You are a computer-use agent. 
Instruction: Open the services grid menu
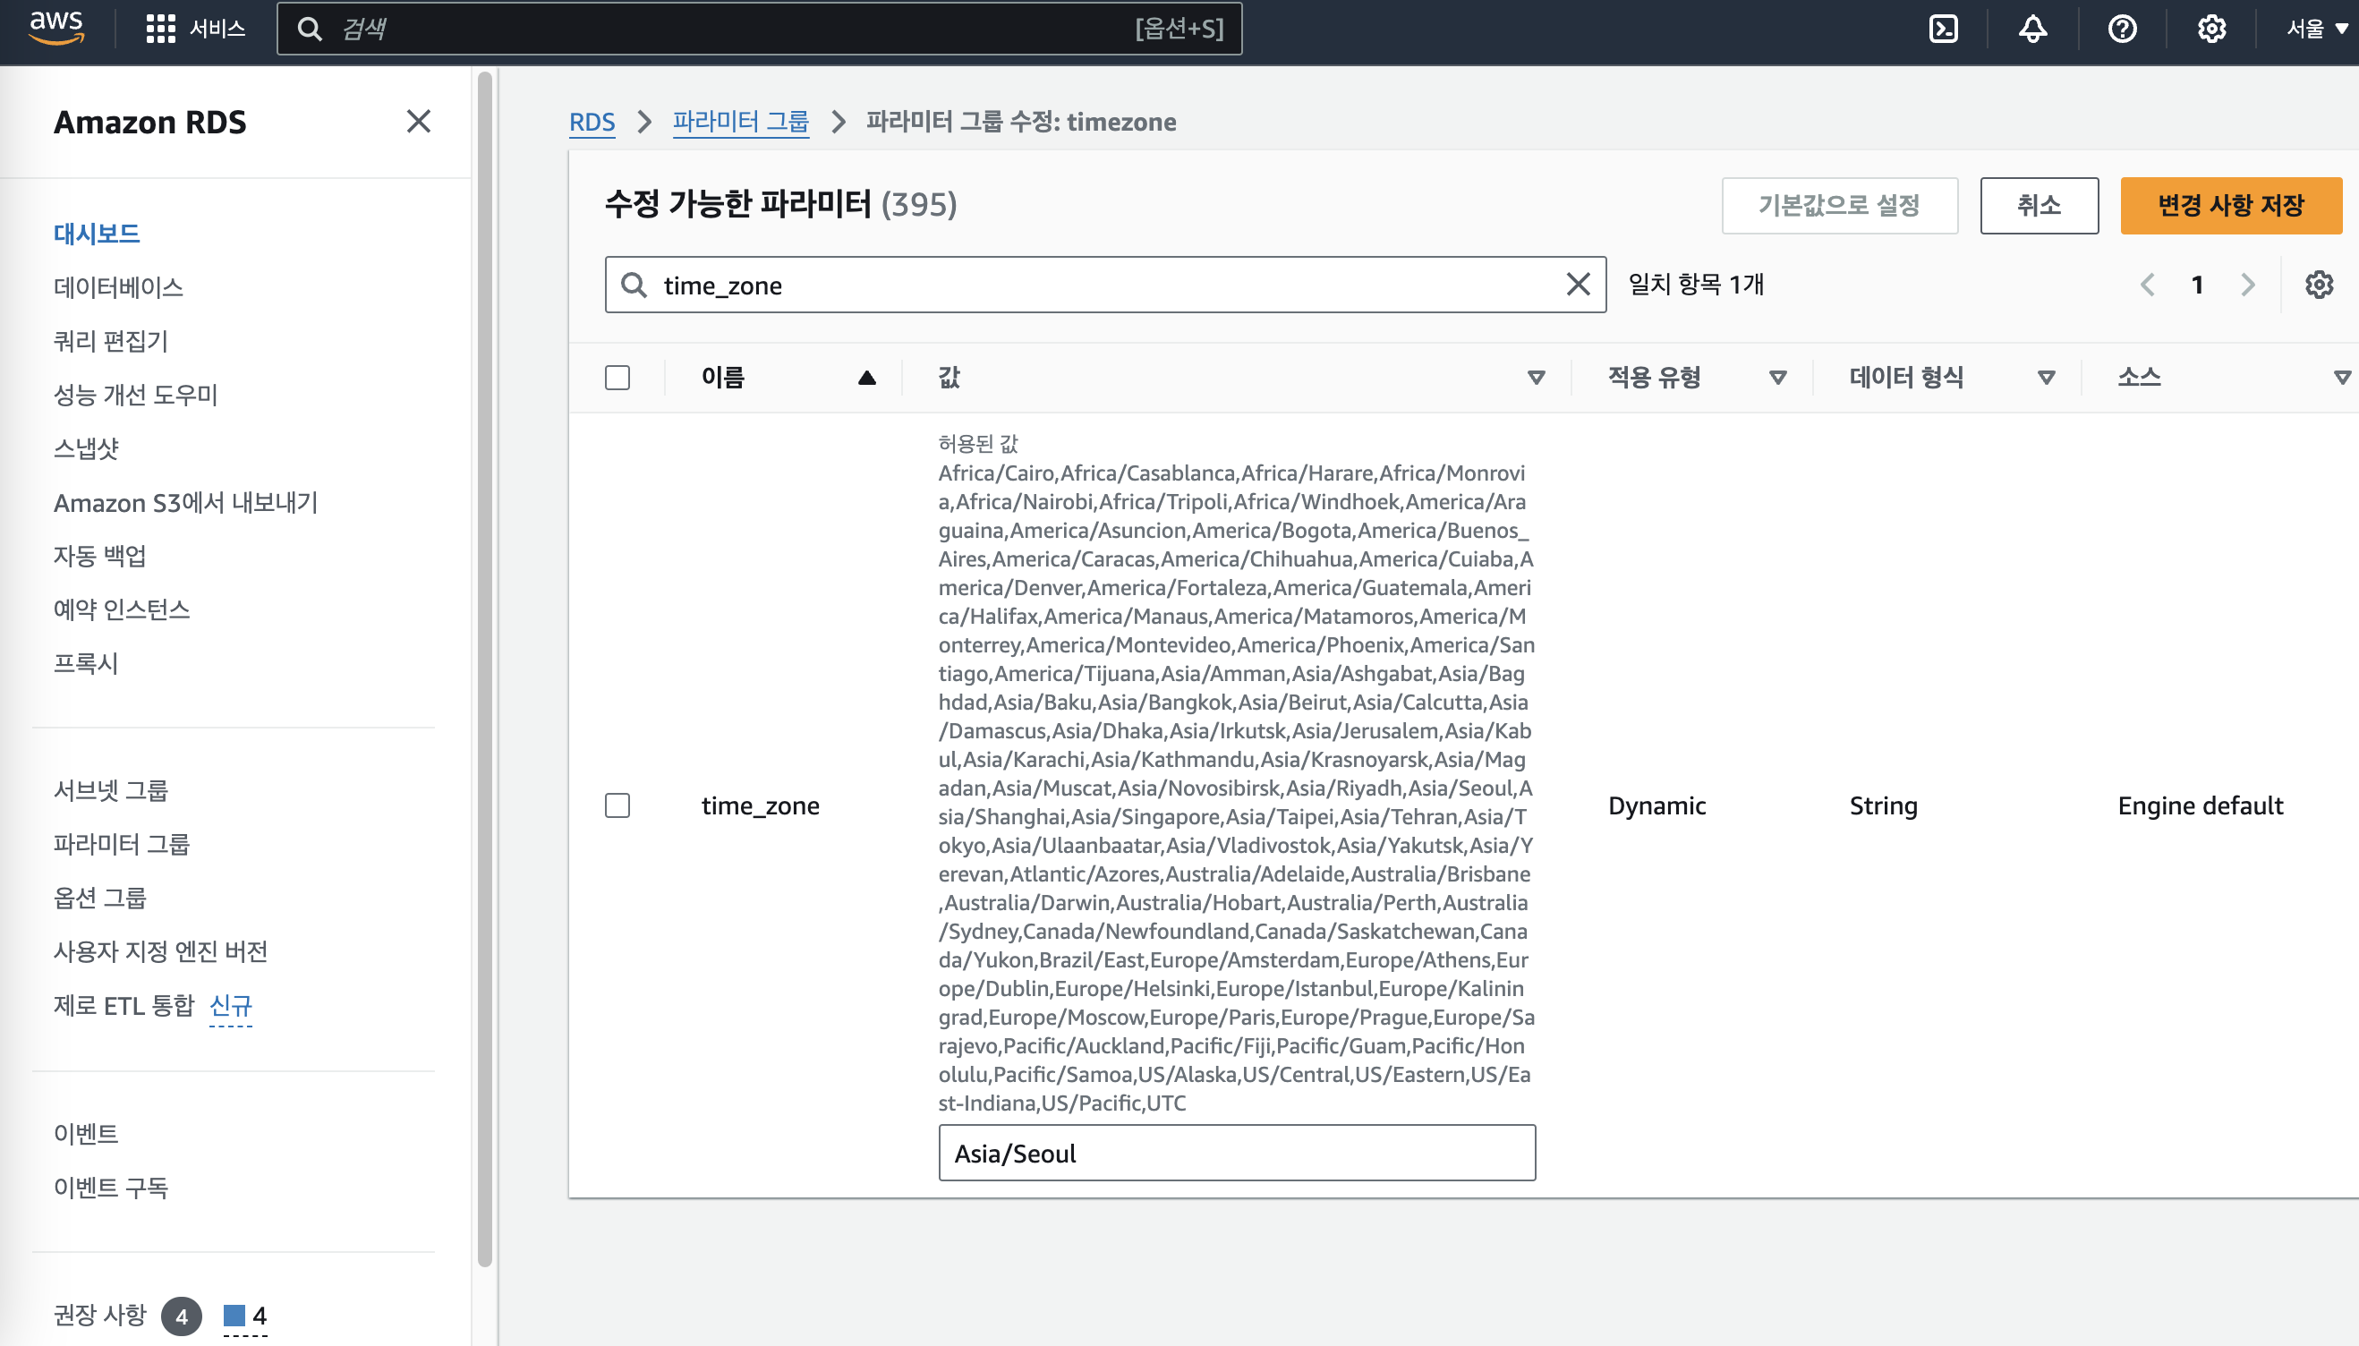[194, 30]
